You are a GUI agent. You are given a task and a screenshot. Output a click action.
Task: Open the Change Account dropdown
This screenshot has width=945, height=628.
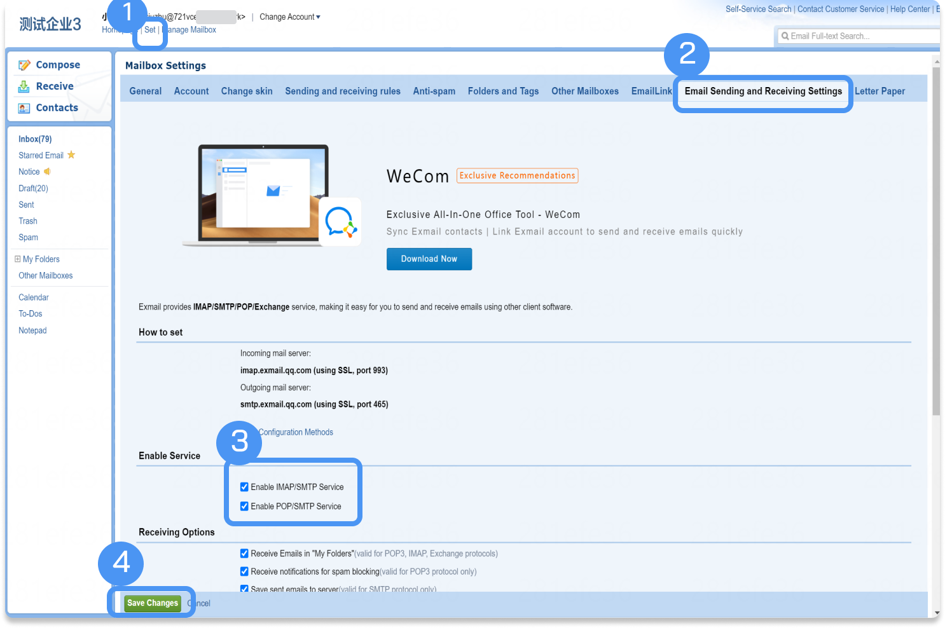pos(290,17)
